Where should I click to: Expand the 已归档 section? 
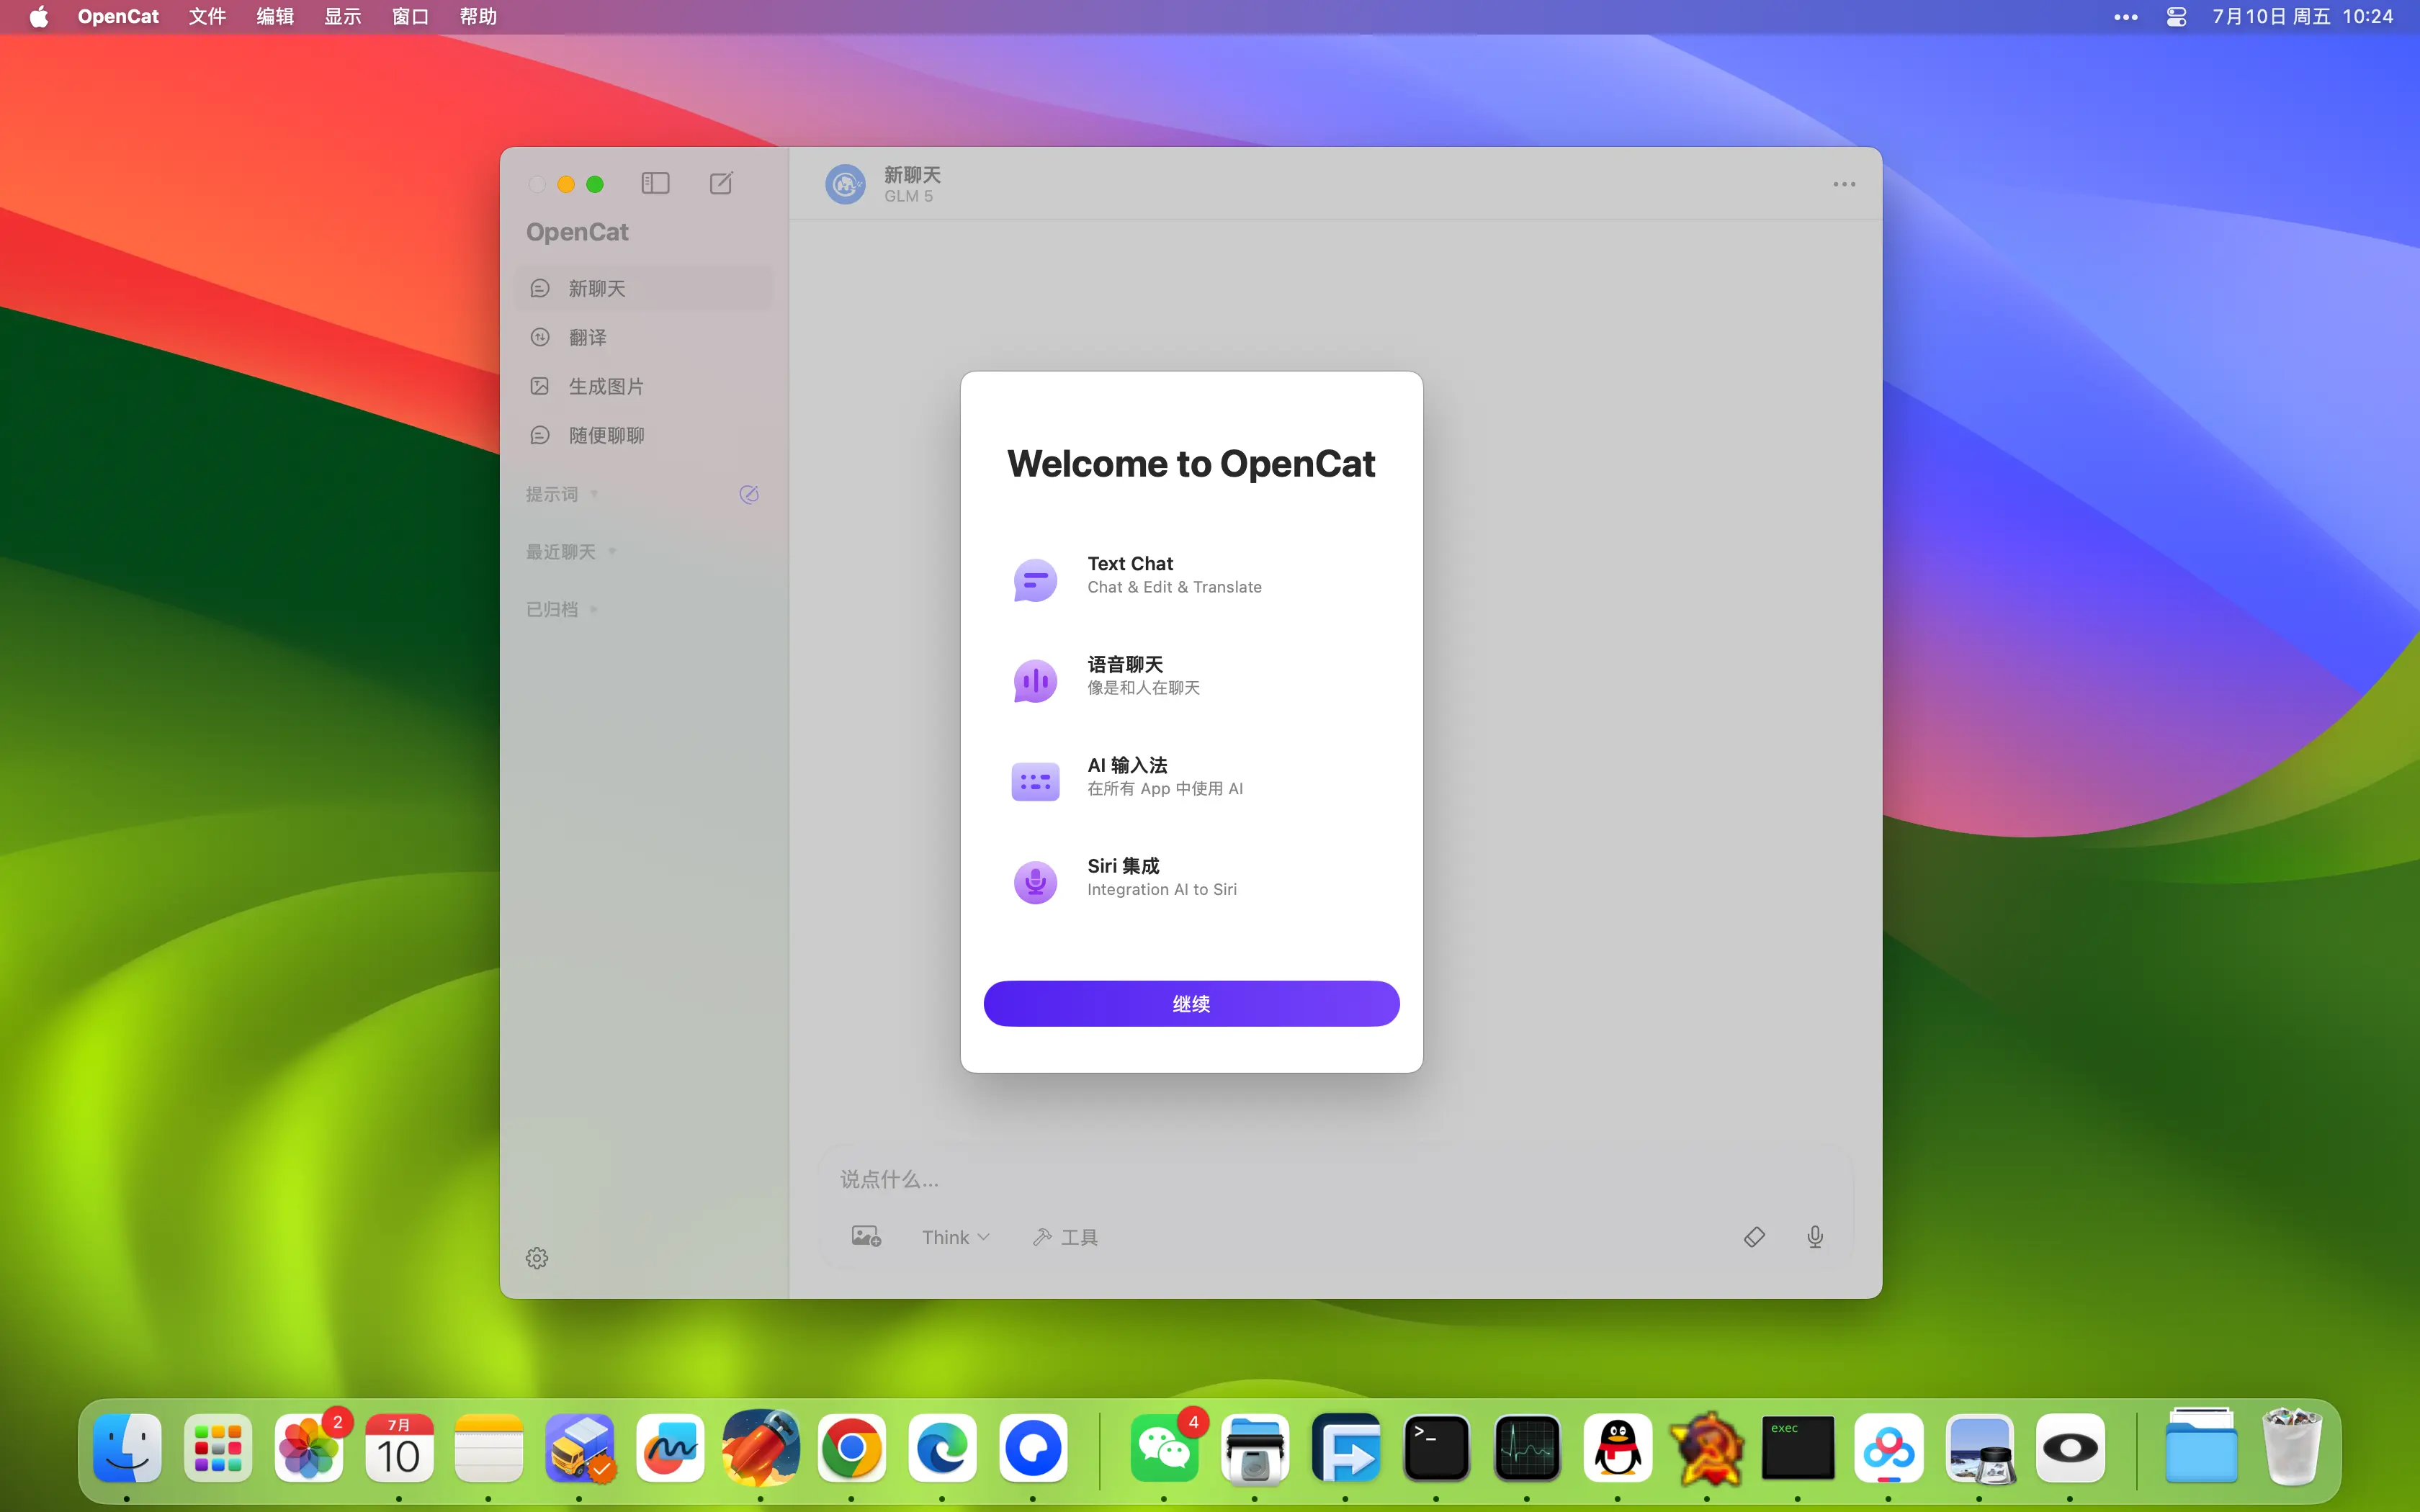point(562,609)
